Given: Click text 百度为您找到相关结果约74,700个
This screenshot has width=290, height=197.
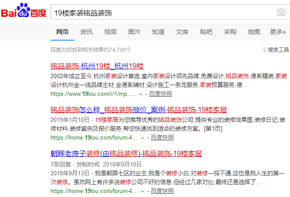Looking at the screenshot, I should click(x=91, y=50).
